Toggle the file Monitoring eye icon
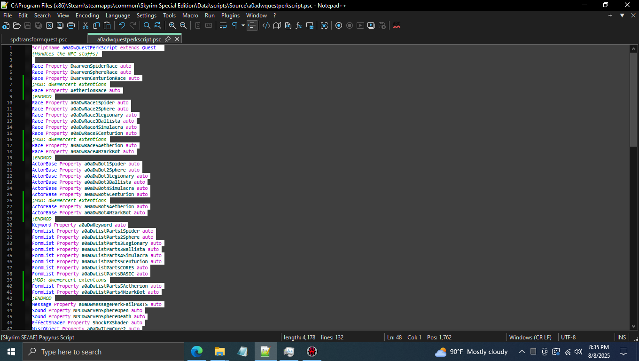 [324, 25]
